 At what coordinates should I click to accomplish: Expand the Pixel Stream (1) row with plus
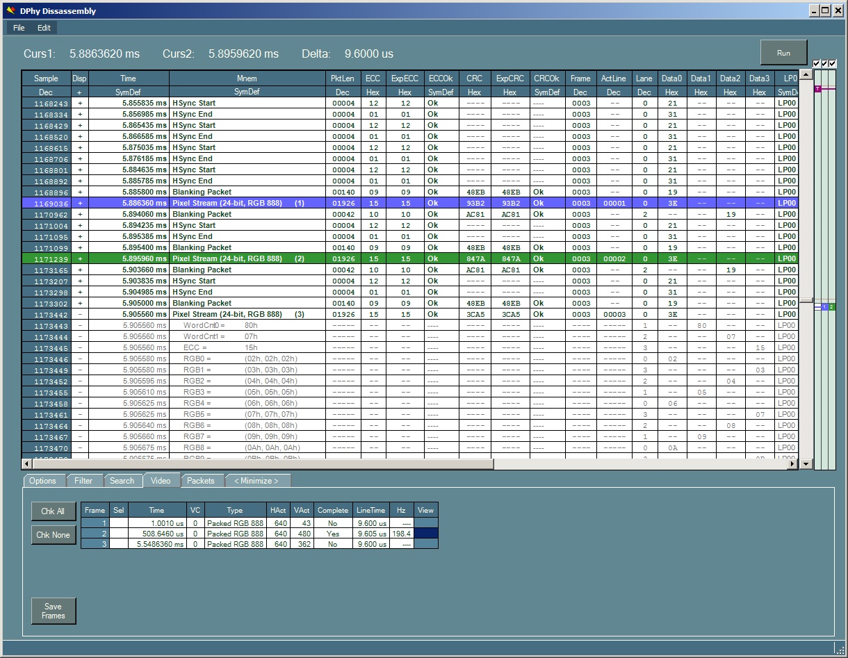click(79, 204)
